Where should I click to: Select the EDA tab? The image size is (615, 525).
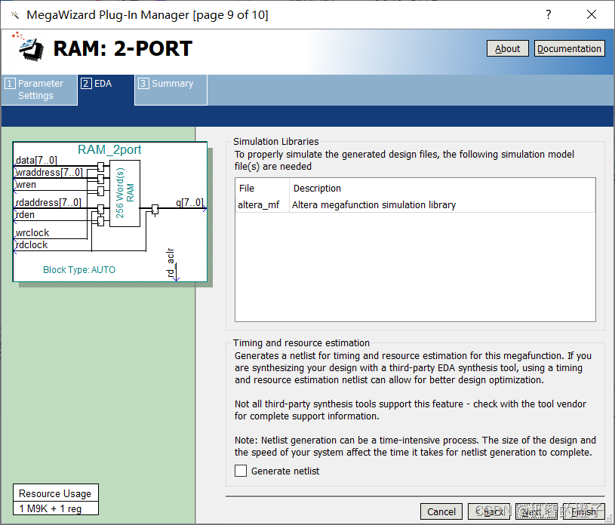(106, 90)
